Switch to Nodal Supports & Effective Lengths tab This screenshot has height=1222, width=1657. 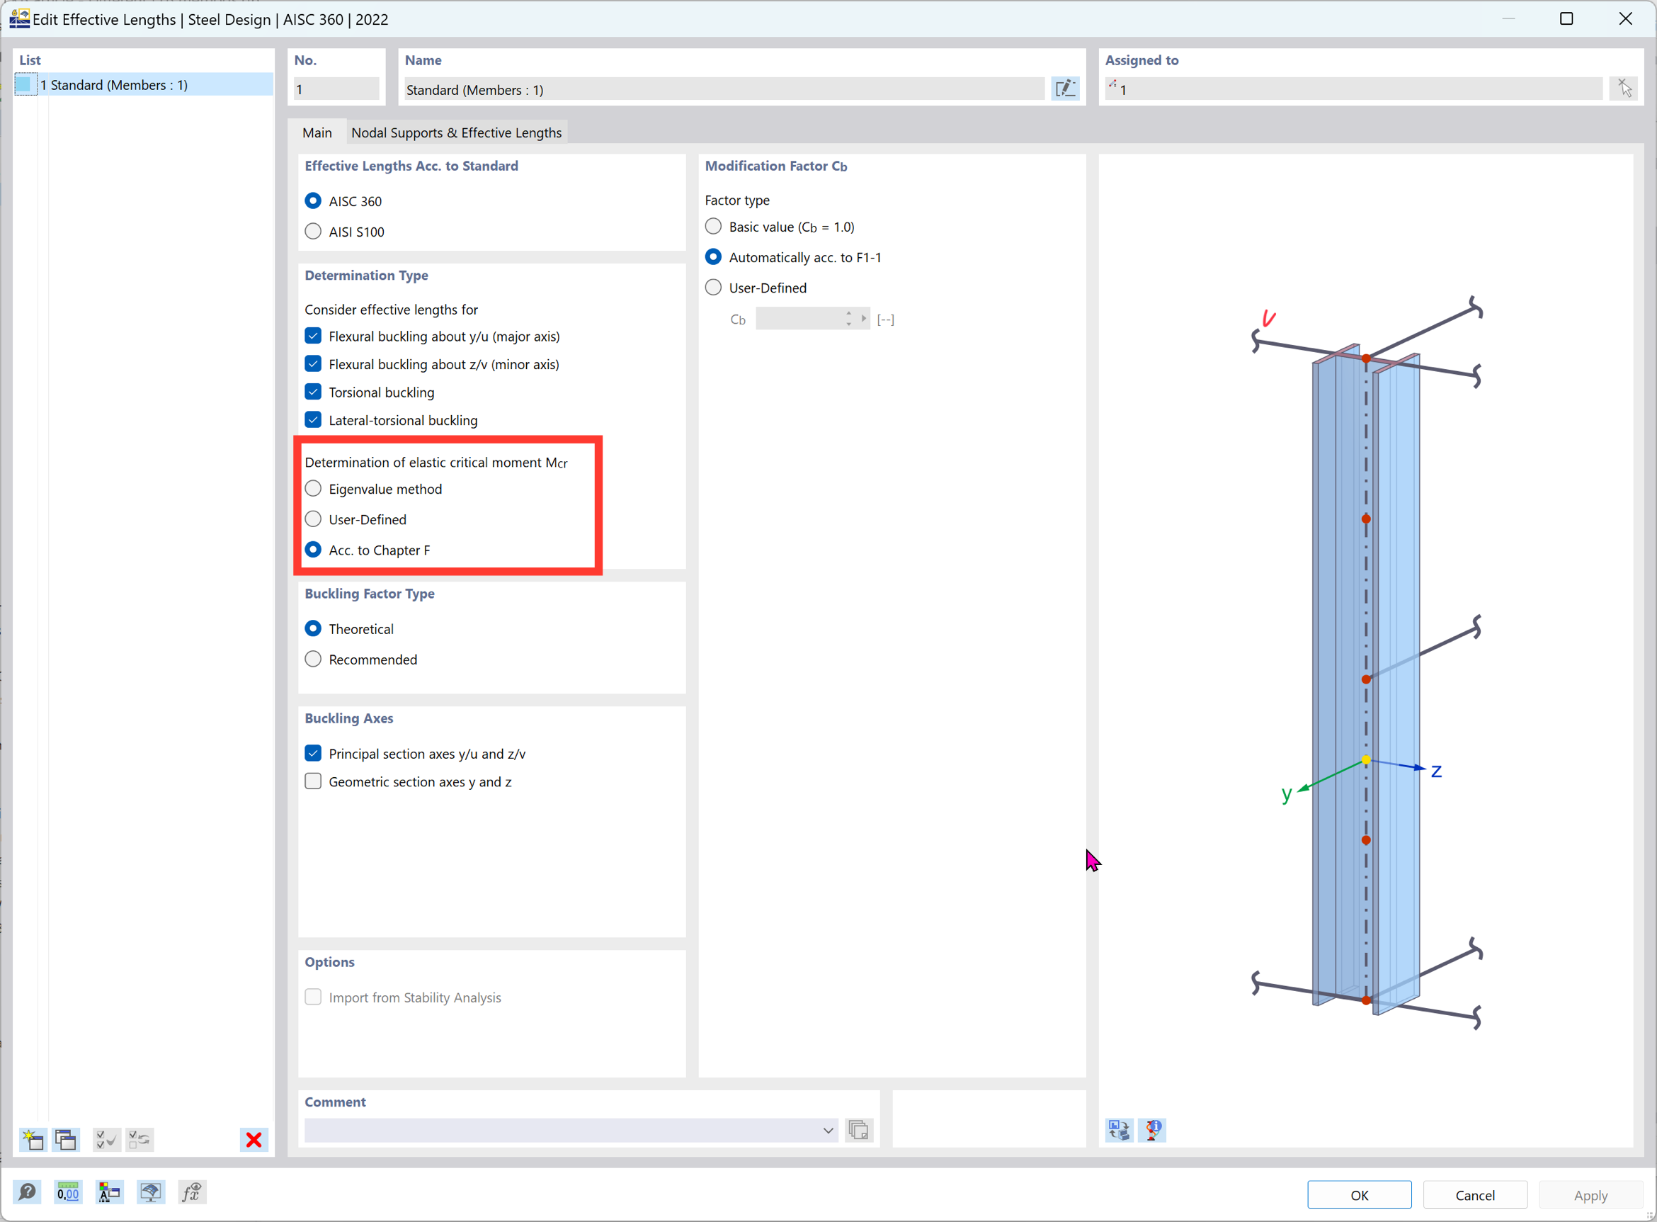(455, 132)
